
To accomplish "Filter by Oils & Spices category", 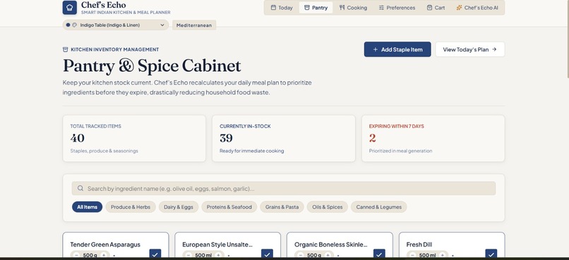I will [328, 207].
